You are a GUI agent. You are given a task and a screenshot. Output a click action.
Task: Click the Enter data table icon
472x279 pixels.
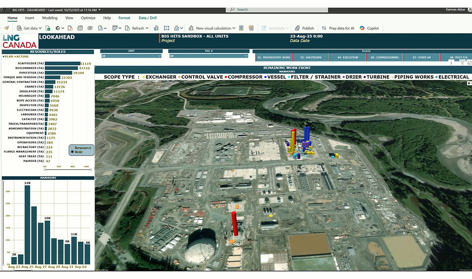tap(80, 28)
